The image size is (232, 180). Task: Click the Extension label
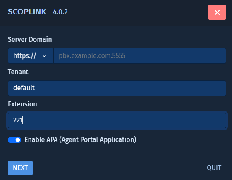point(22,104)
